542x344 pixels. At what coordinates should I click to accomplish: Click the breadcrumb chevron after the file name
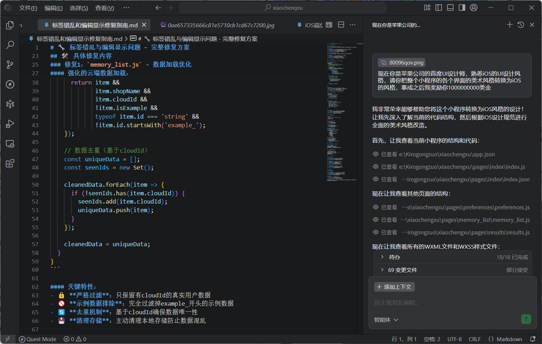coord(126,38)
